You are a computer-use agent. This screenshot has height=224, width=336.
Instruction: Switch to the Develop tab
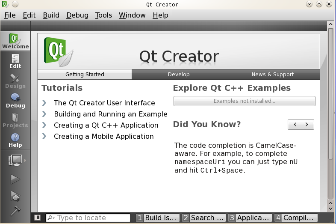pos(179,75)
